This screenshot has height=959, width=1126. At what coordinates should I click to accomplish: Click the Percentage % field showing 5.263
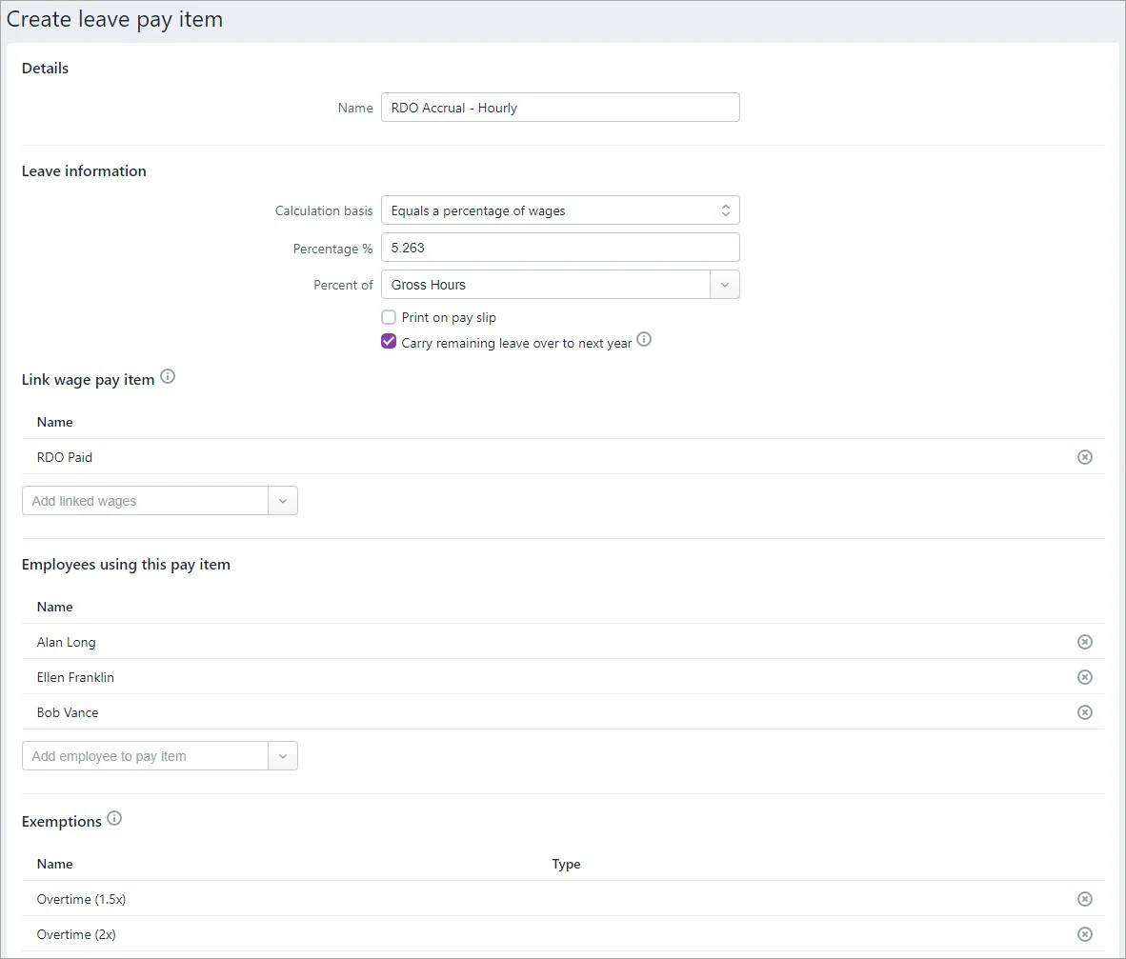[x=560, y=248]
